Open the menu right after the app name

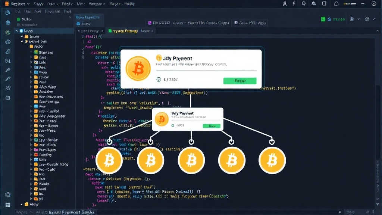point(38,4)
